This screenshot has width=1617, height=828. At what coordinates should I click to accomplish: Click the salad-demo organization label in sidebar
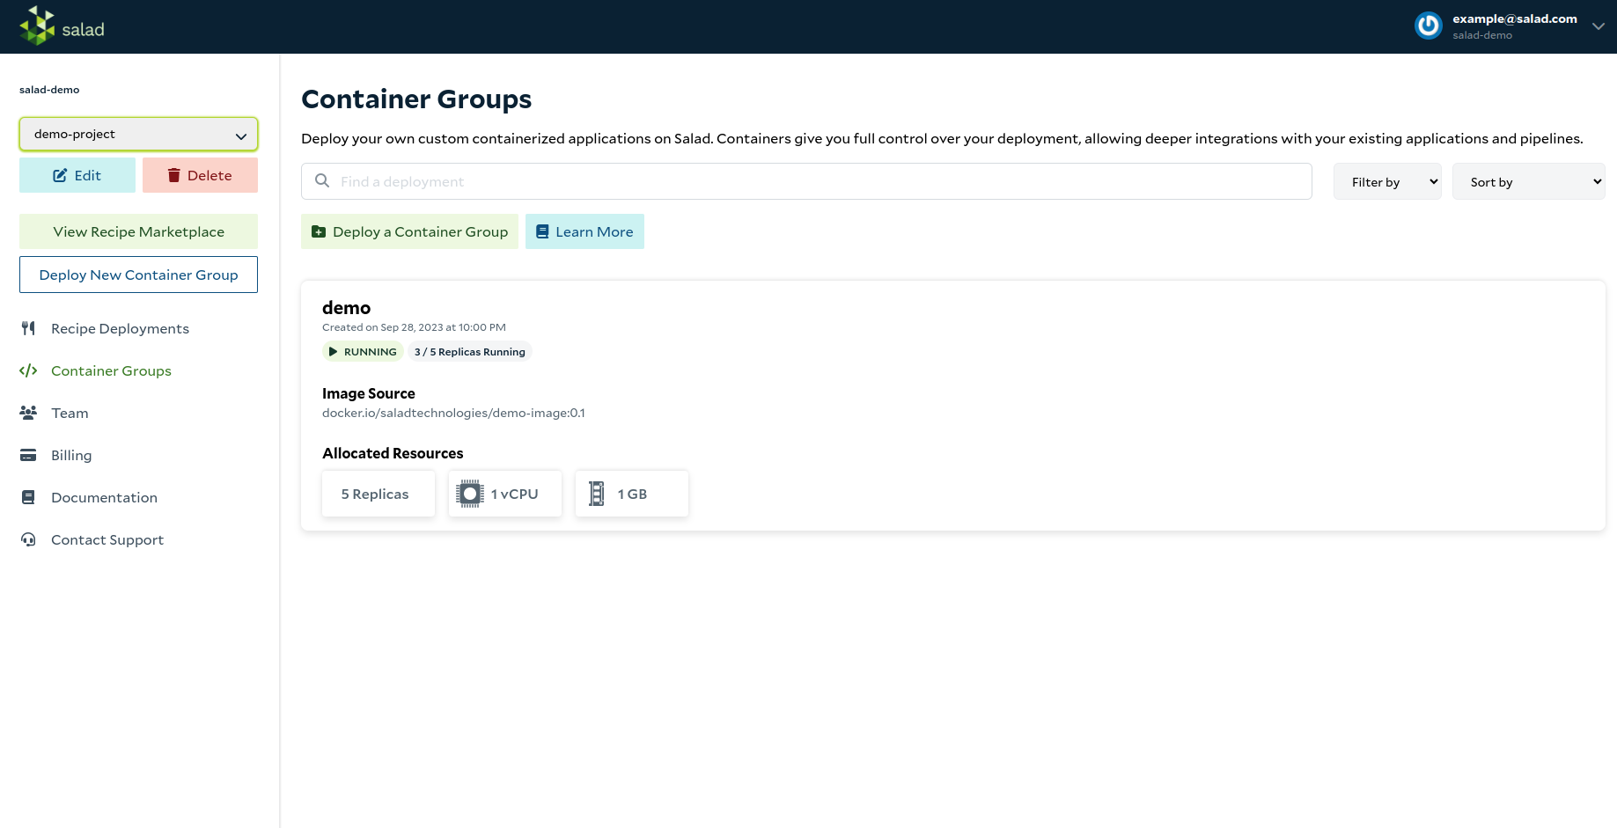point(49,90)
